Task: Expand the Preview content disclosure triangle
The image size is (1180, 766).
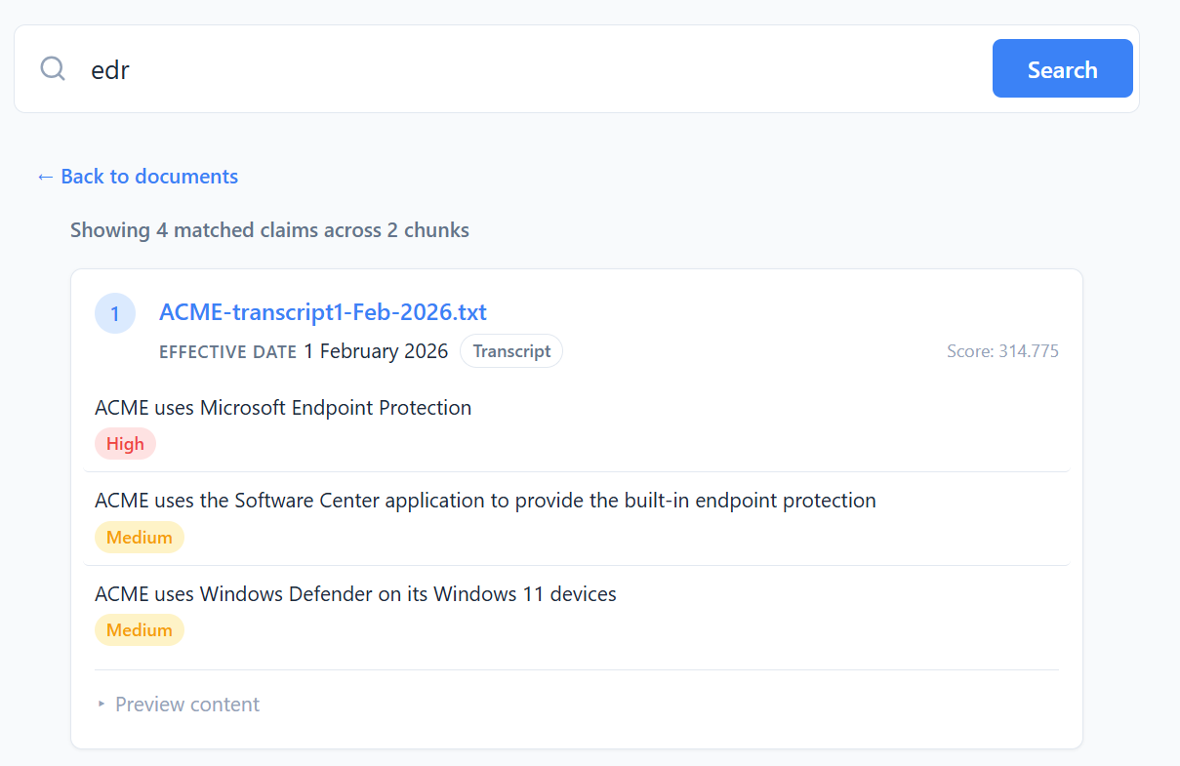Action: tap(102, 705)
